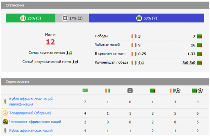Click Ivory Coast flag column header in competitions table
Viewport: 210px width, 136px height.
tap(107, 91)
